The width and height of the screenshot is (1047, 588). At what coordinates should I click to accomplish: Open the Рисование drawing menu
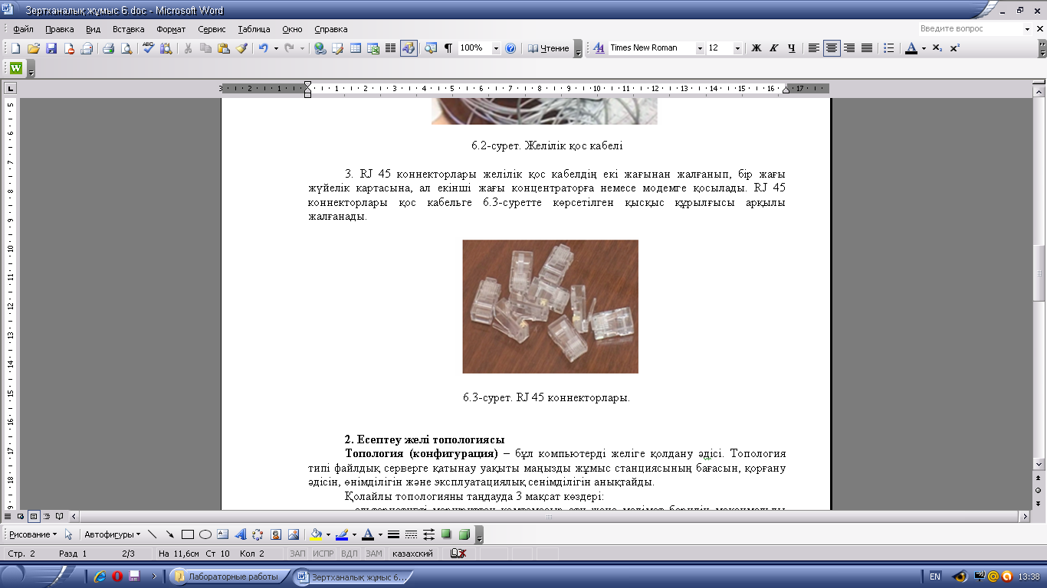pos(32,534)
